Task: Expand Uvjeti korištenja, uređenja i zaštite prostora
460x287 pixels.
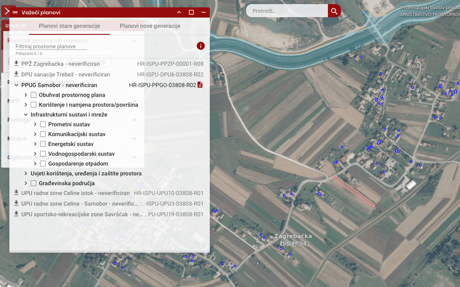Action: tap(26, 173)
